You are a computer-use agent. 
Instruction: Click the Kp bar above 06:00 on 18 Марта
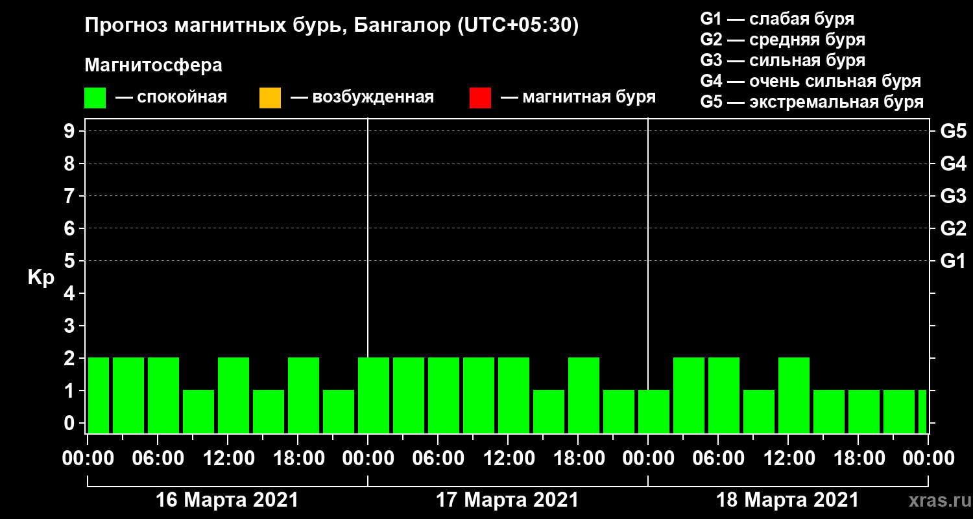point(724,395)
